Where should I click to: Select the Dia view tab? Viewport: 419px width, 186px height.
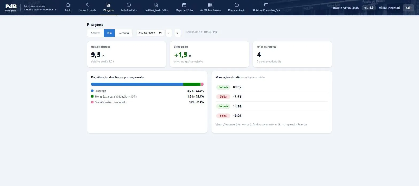coord(110,33)
